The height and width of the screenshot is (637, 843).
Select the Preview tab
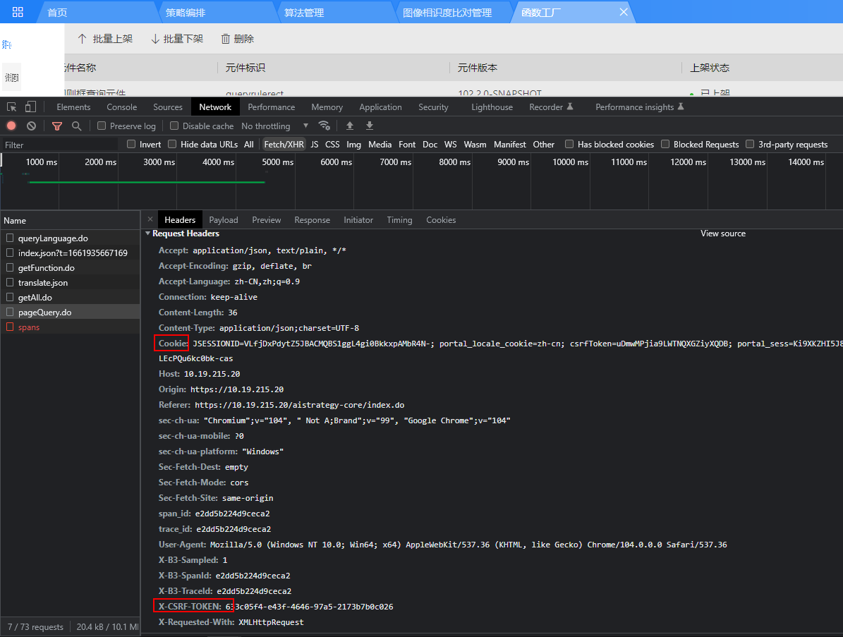(x=267, y=220)
